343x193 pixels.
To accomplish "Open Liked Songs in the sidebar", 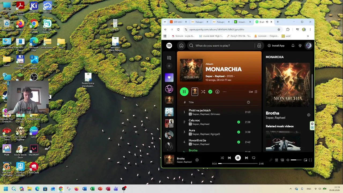I will [169, 77].
